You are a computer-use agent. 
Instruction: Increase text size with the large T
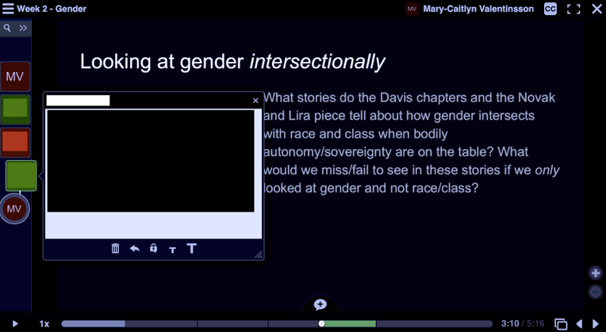pos(191,249)
